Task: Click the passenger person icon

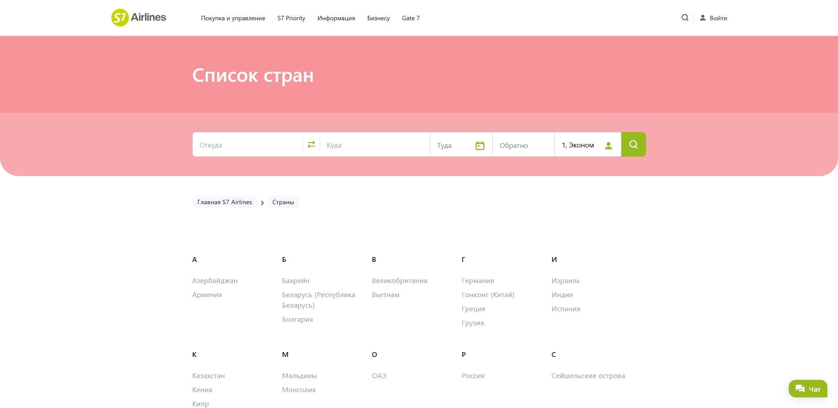Action: coord(608,146)
